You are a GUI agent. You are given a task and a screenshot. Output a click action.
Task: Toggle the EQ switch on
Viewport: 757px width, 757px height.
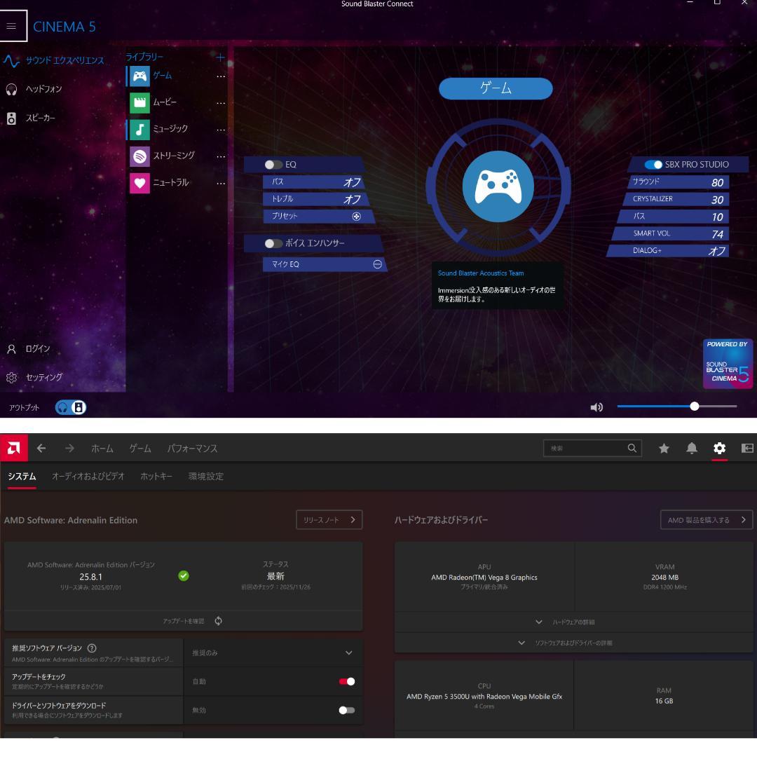coord(273,165)
